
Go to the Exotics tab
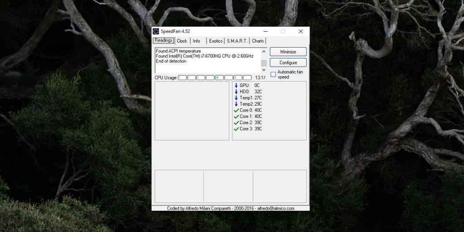[216, 41]
